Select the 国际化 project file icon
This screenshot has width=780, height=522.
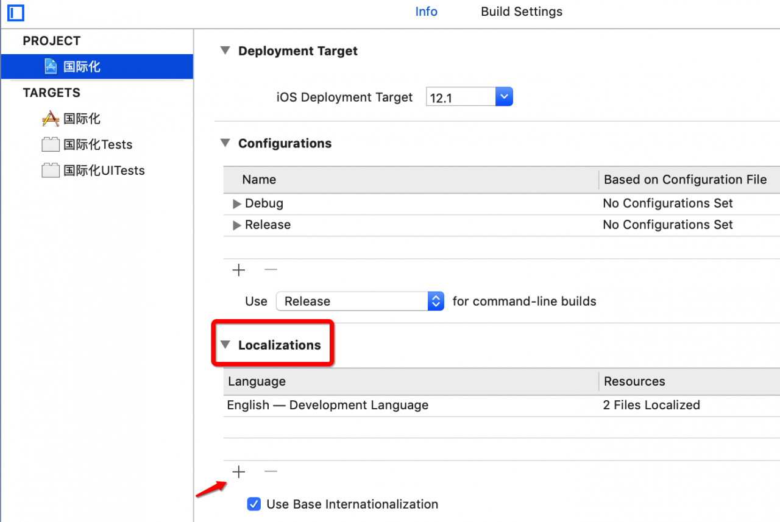pyautogui.click(x=51, y=66)
